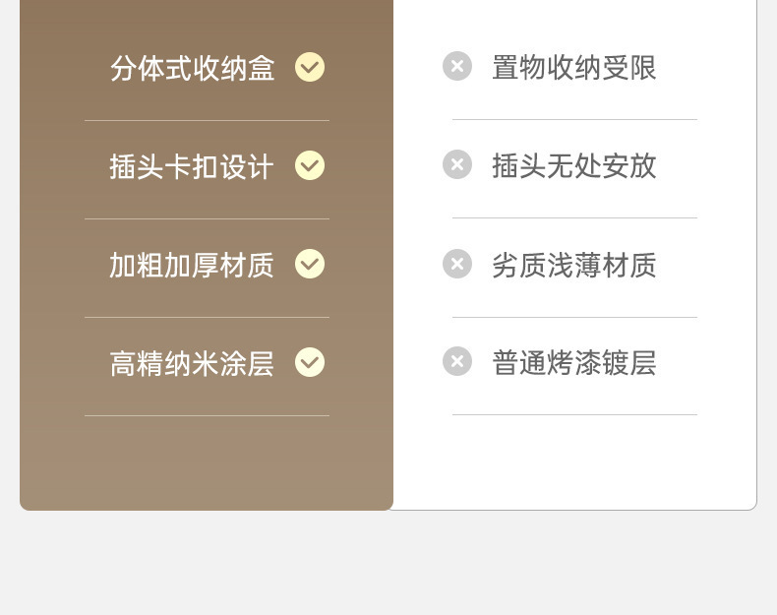Click the 普通烤漆镀层 label

pos(574,363)
